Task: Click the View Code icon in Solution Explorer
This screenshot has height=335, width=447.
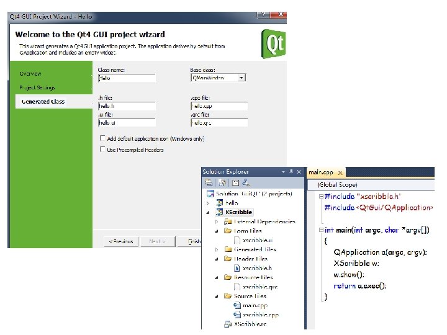Action: 235,183
